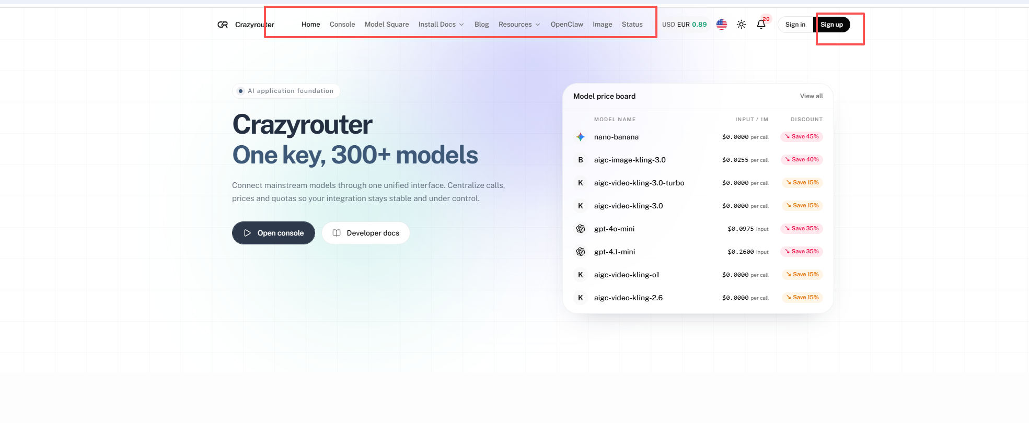Open the notifications bell
The height and width of the screenshot is (423, 1029).
point(761,25)
